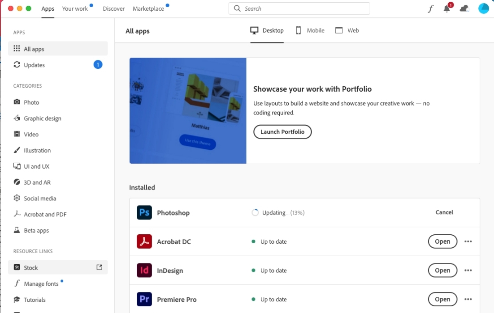Open more options for Acrobat DC

[468, 241]
